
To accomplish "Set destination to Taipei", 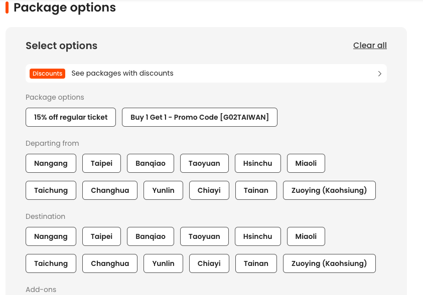I will (x=101, y=236).
